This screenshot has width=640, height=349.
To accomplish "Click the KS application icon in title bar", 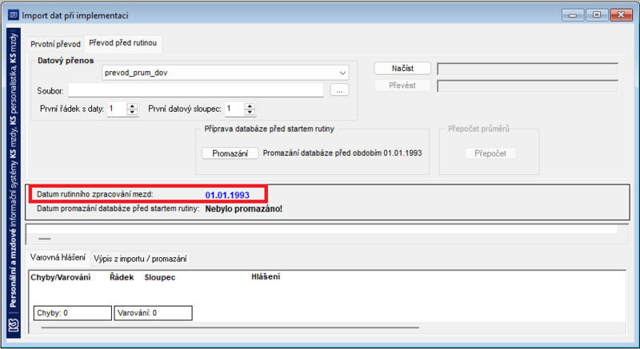I will (x=13, y=15).
